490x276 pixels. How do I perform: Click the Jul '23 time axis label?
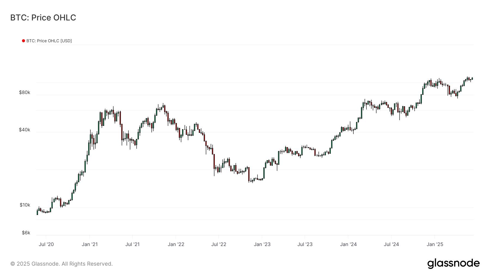(305, 244)
